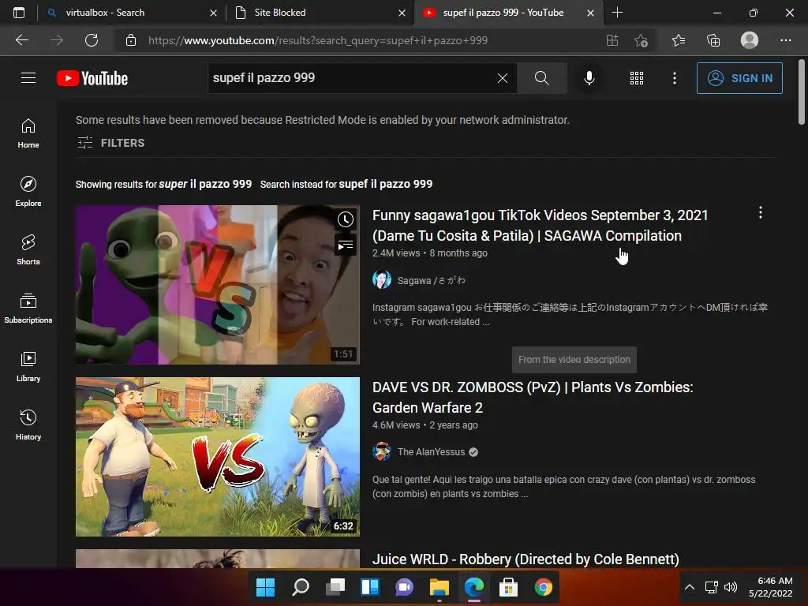
Task: Open the Dave vs Dr. Zomboss thumbnail
Action: (218, 457)
